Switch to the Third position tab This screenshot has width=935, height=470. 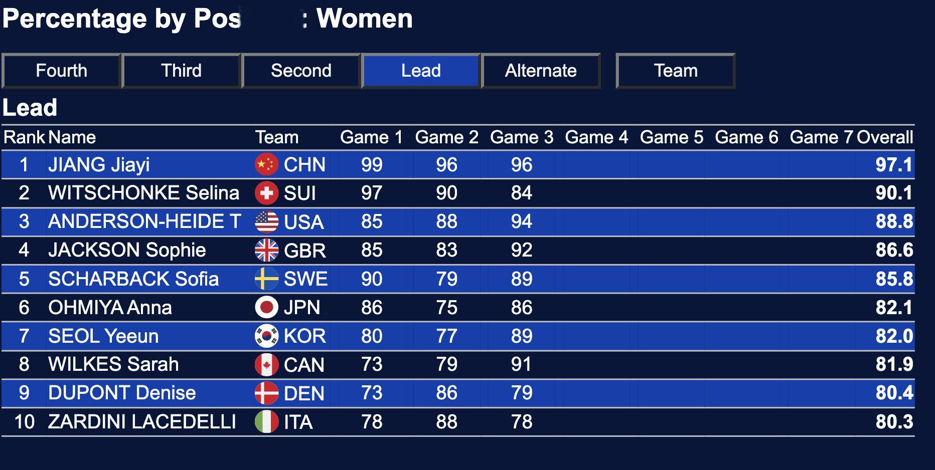pos(181,71)
